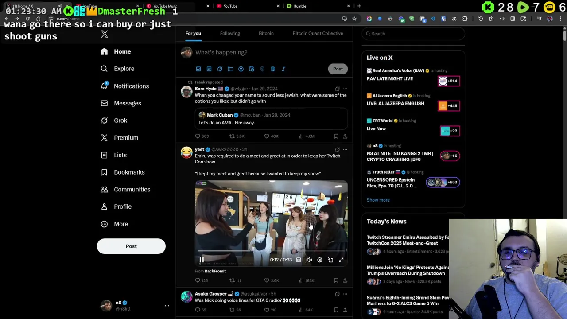The height and width of the screenshot is (319, 567).
Task: Toggle bold formatting in composer
Action: [273, 69]
